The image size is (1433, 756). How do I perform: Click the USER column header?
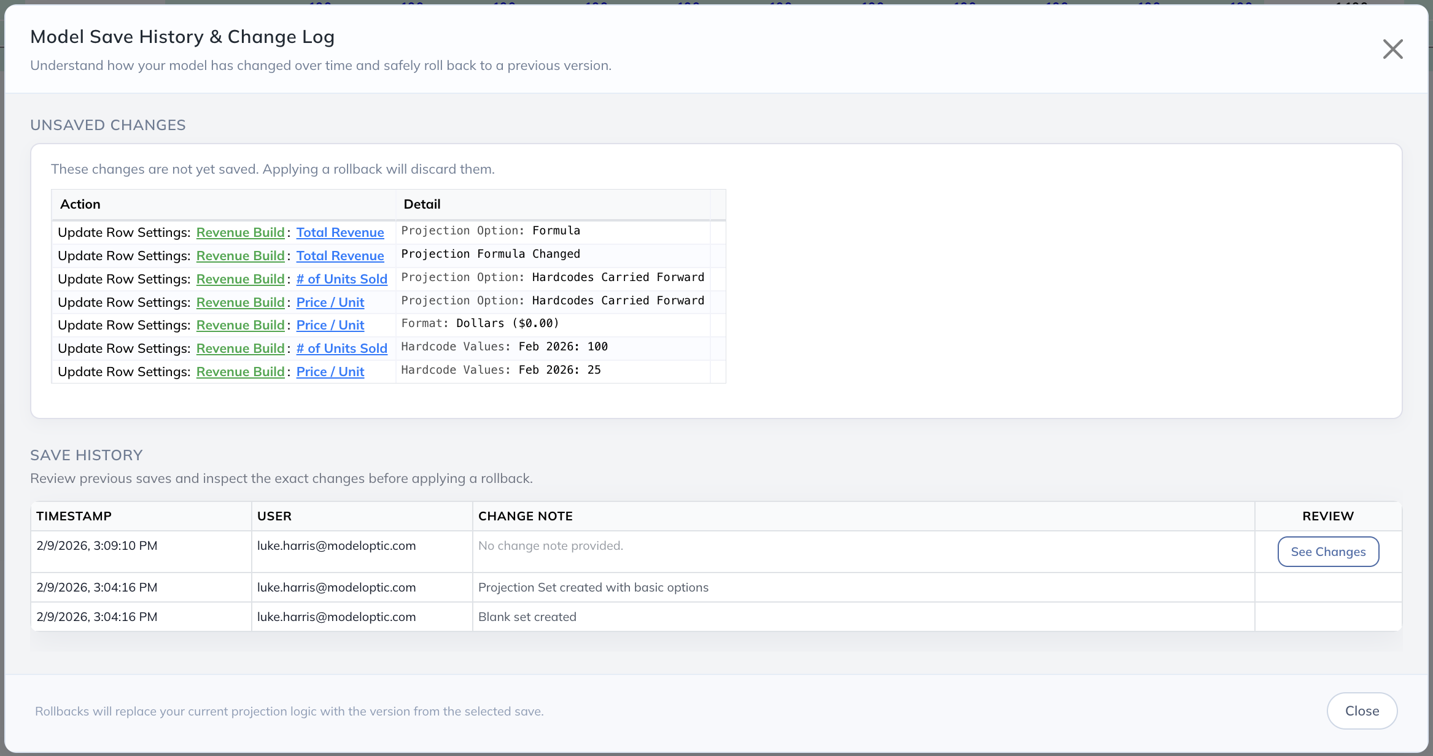point(274,516)
